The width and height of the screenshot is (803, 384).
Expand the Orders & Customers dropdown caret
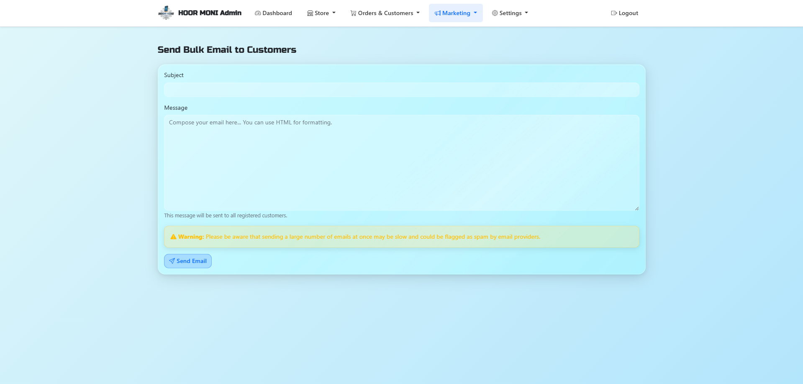[x=418, y=13]
